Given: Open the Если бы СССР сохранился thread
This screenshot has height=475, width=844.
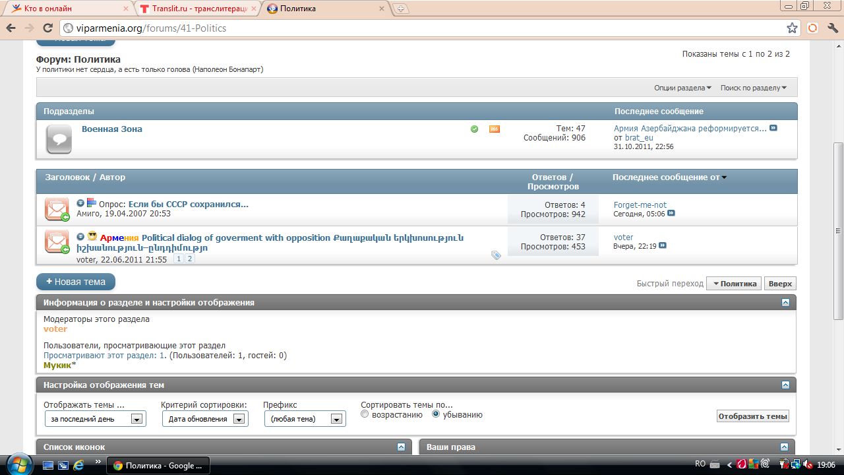Looking at the screenshot, I should pyautogui.click(x=188, y=205).
